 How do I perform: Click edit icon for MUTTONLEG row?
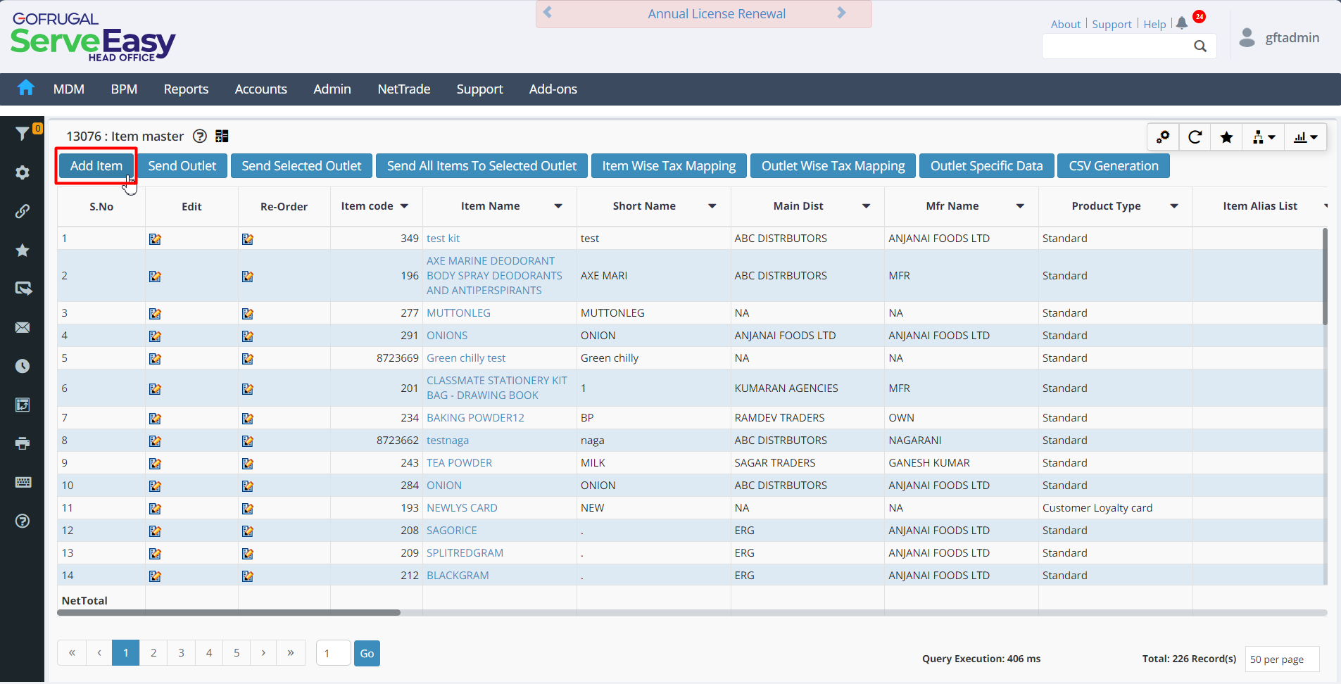(x=155, y=313)
